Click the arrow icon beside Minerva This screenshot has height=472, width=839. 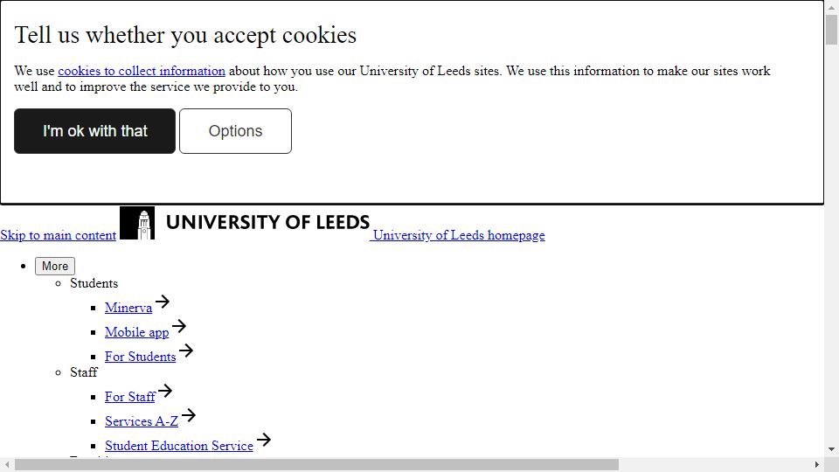163,302
